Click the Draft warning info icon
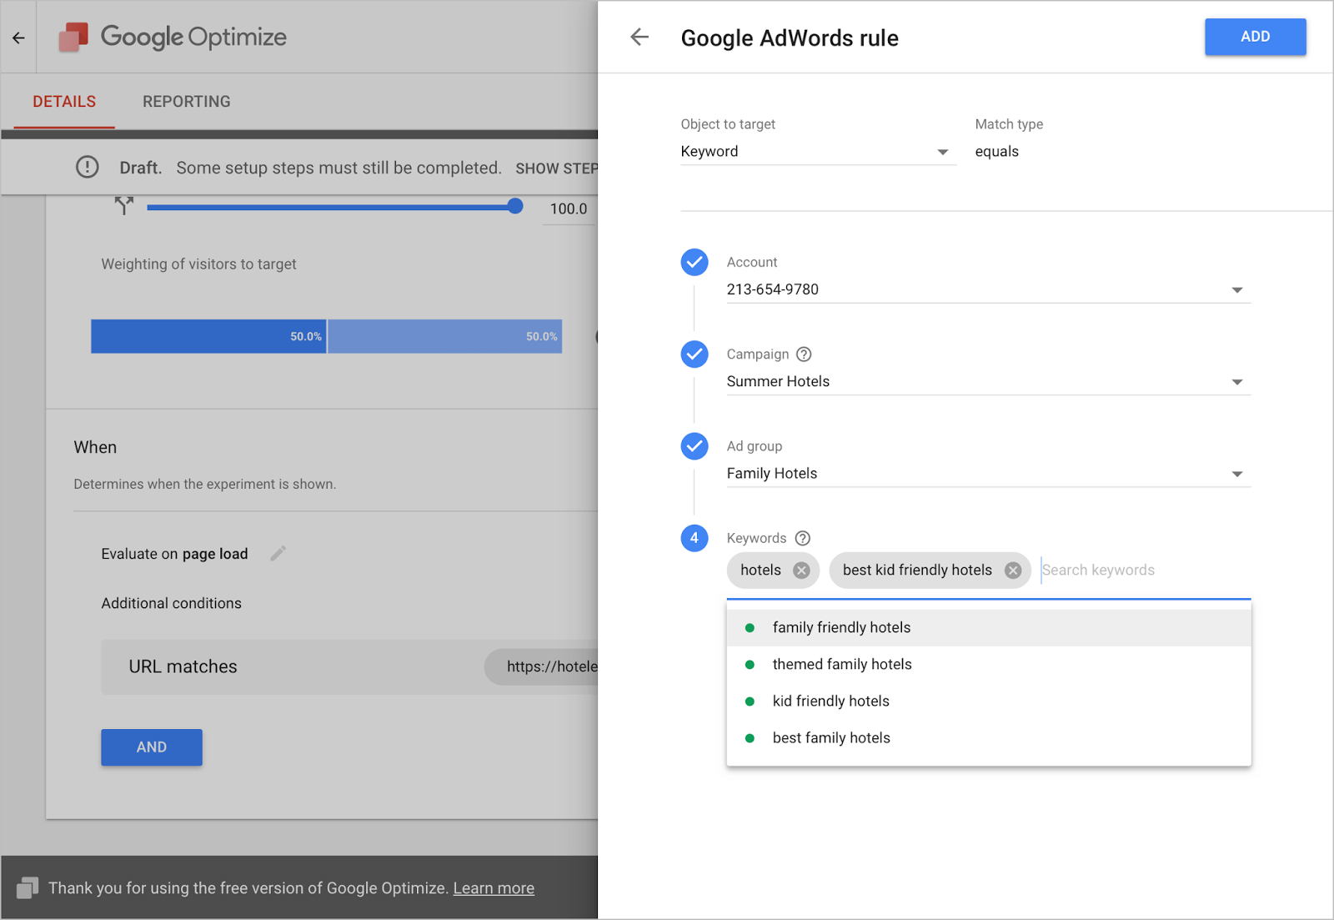Screen dimensions: 1334x920 87,167
